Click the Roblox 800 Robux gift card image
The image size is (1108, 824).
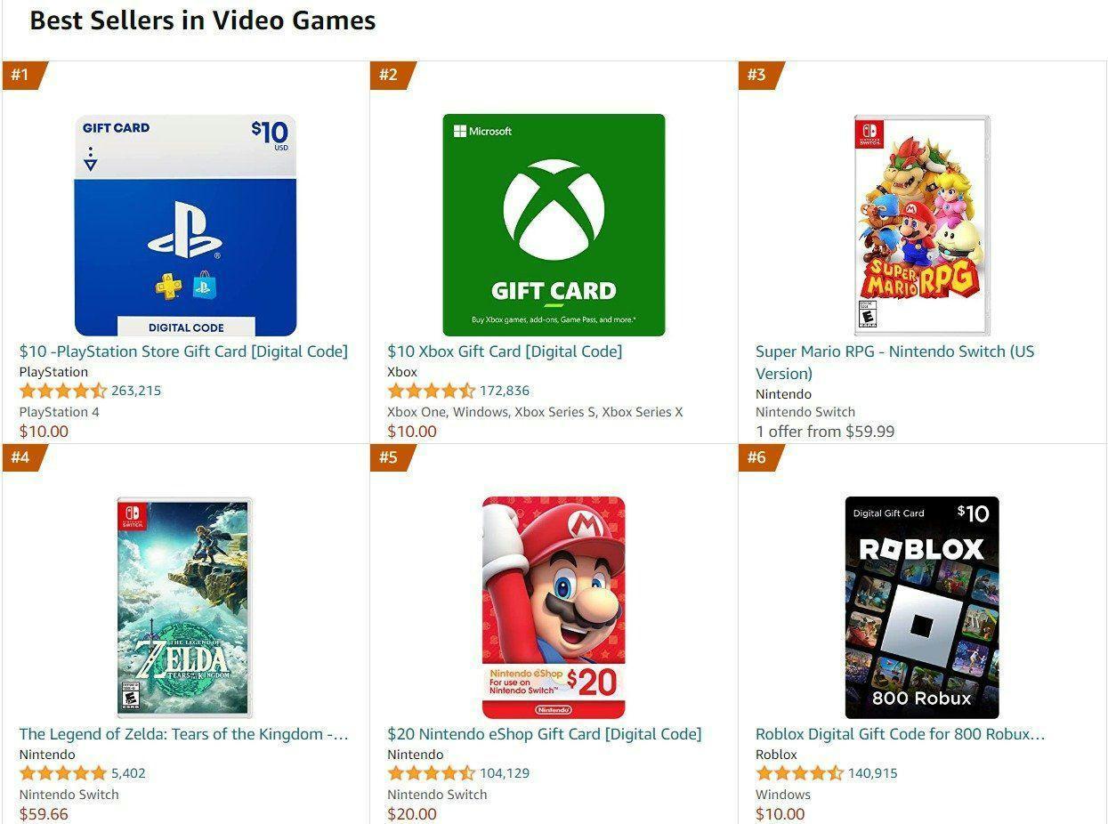click(x=921, y=605)
